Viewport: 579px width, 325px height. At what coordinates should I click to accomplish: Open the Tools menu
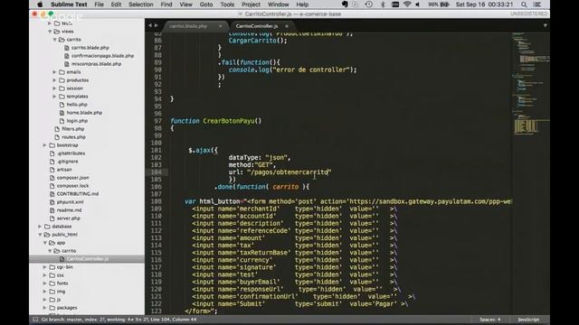click(227, 5)
